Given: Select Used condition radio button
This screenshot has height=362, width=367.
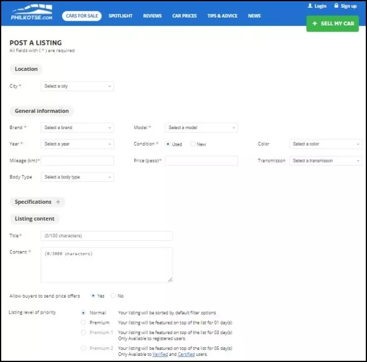Looking at the screenshot, I should pos(168,144).
